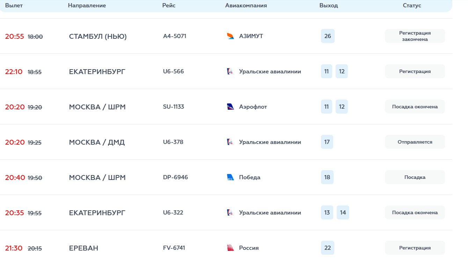468x261 pixels.
Task: Click flight number U6-378
Action: (173, 142)
